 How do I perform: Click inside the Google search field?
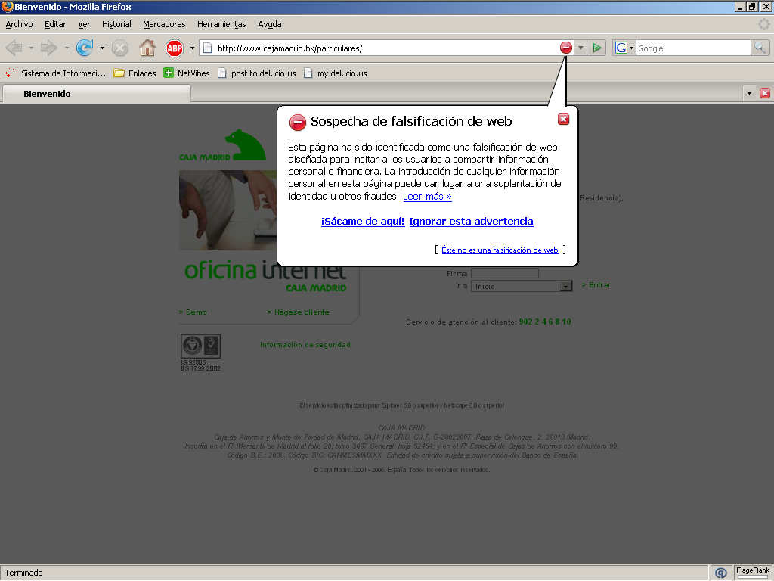(x=692, y=48)
